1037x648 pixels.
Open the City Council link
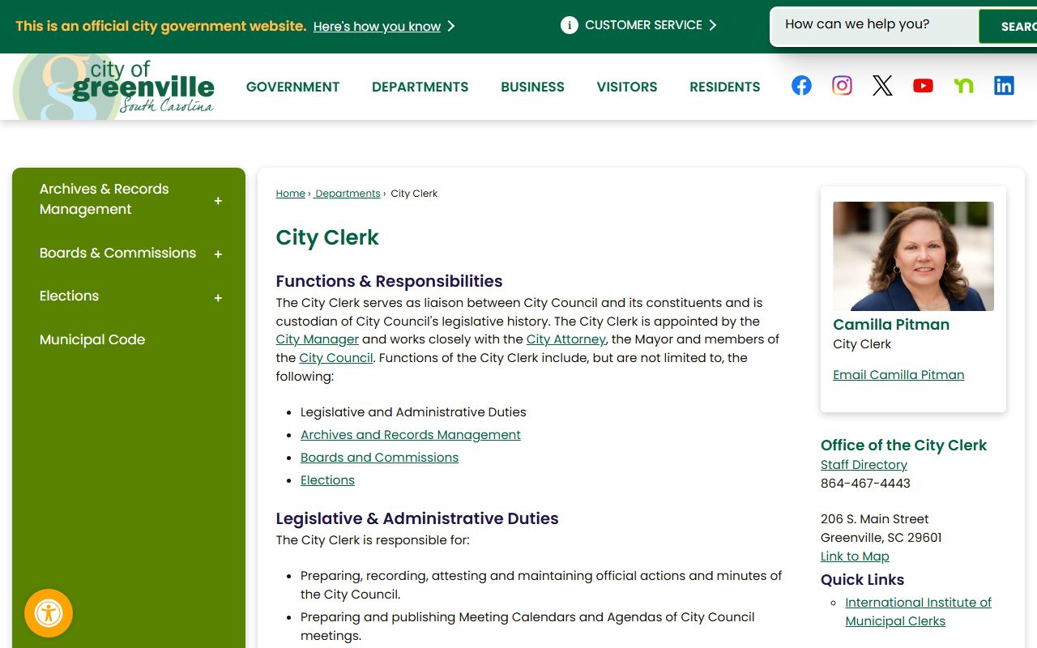tap(336, 358)
